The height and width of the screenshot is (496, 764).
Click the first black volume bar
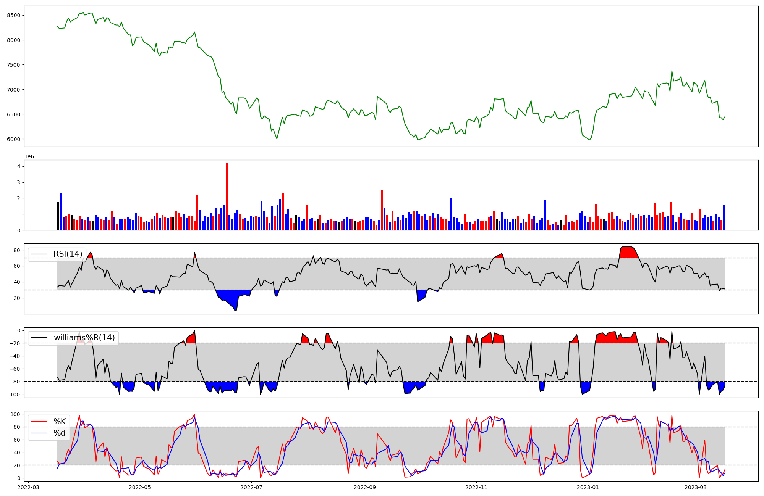point(58,216)
